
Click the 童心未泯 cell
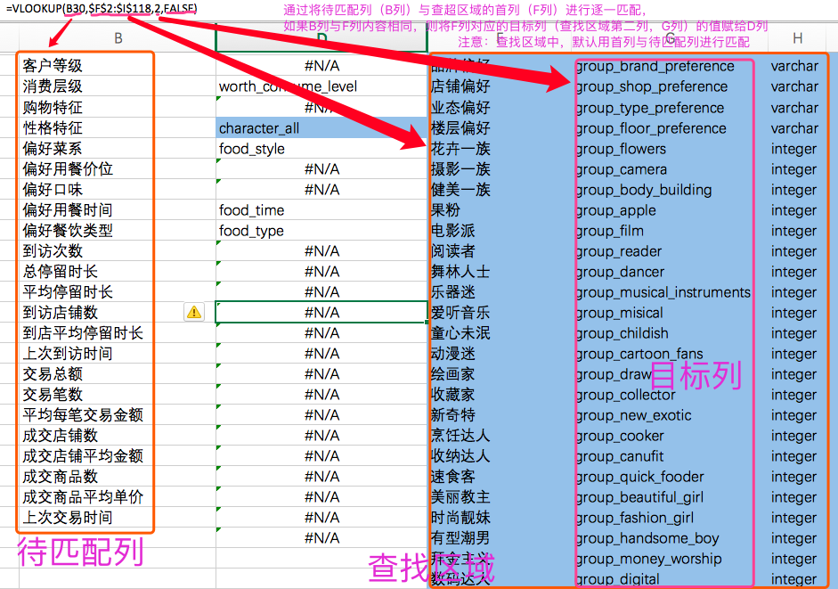coord(500,332)
